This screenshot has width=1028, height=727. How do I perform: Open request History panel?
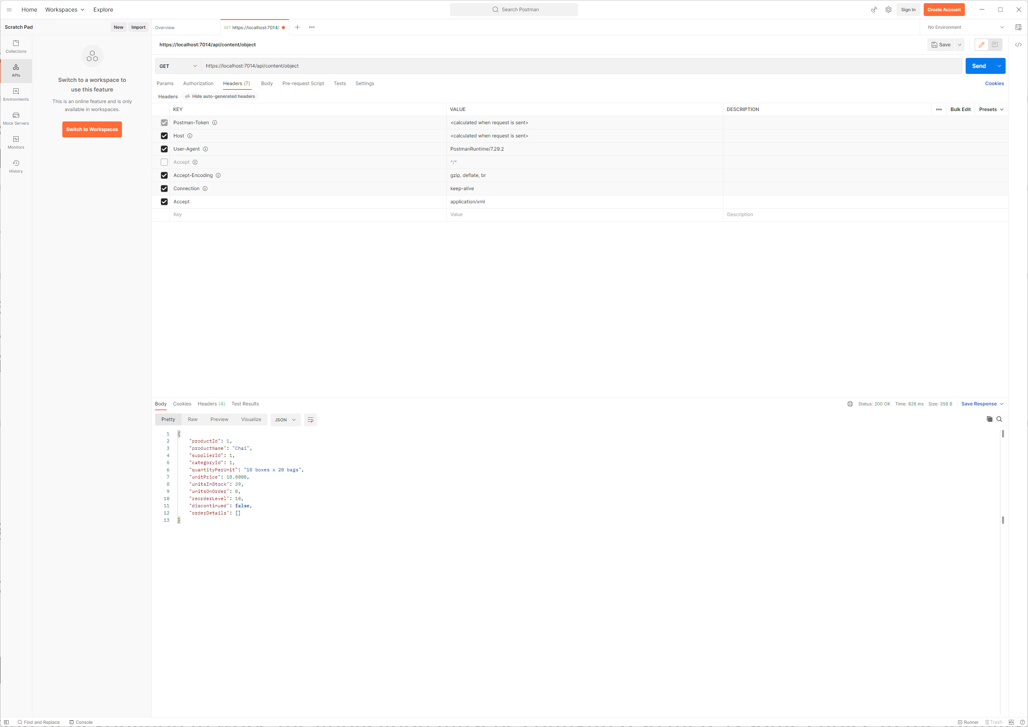16,166
